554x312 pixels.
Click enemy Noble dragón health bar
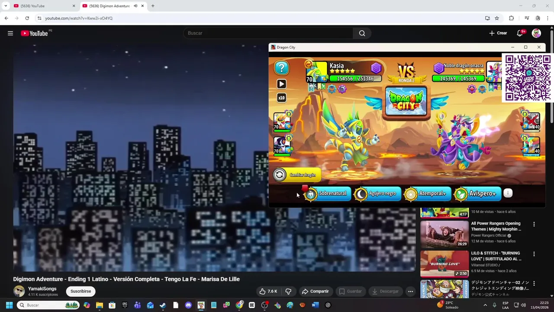[458, 78]
